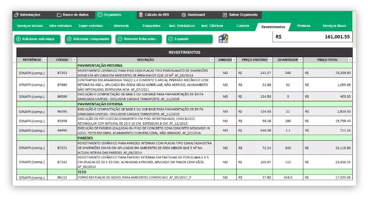This screenshot has width=368, height=199.
Task: Click Adicionar sub-etapa button
Action: coord(37,39)
